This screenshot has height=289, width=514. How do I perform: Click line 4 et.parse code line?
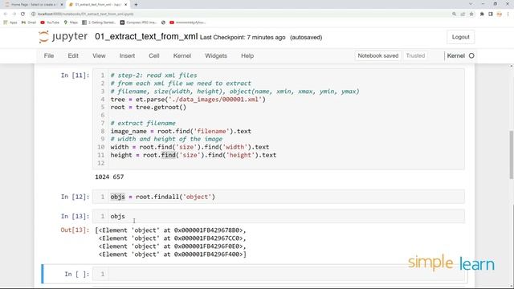(x=188, y=100)
